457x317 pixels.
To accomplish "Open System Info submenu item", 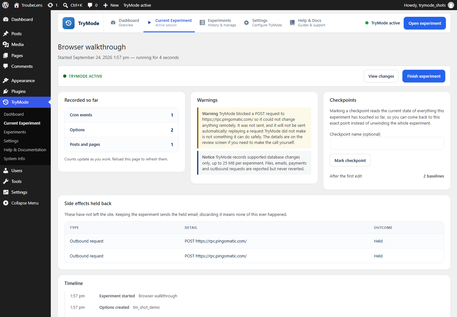I will click(x=14, y=158).
